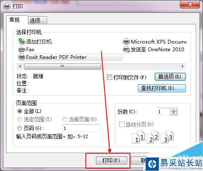Select the 全部 radio button
203x171 pixels.
pos(20,111)
